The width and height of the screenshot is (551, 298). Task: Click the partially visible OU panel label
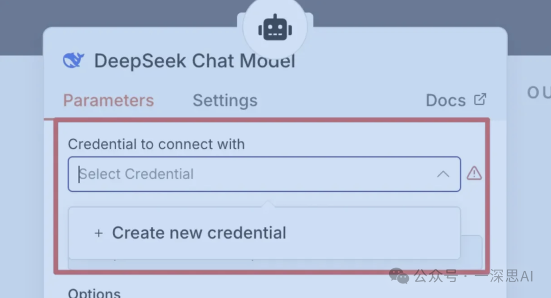(538, 93)
